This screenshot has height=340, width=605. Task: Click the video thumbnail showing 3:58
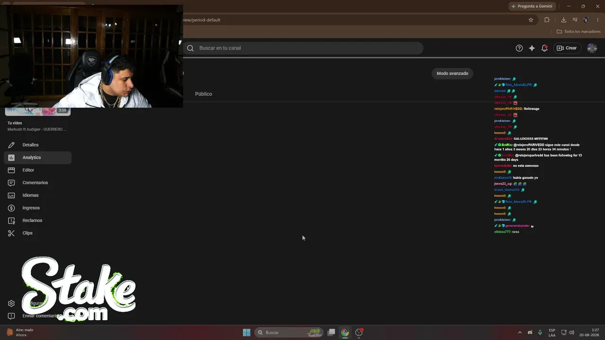click(38, 111)
